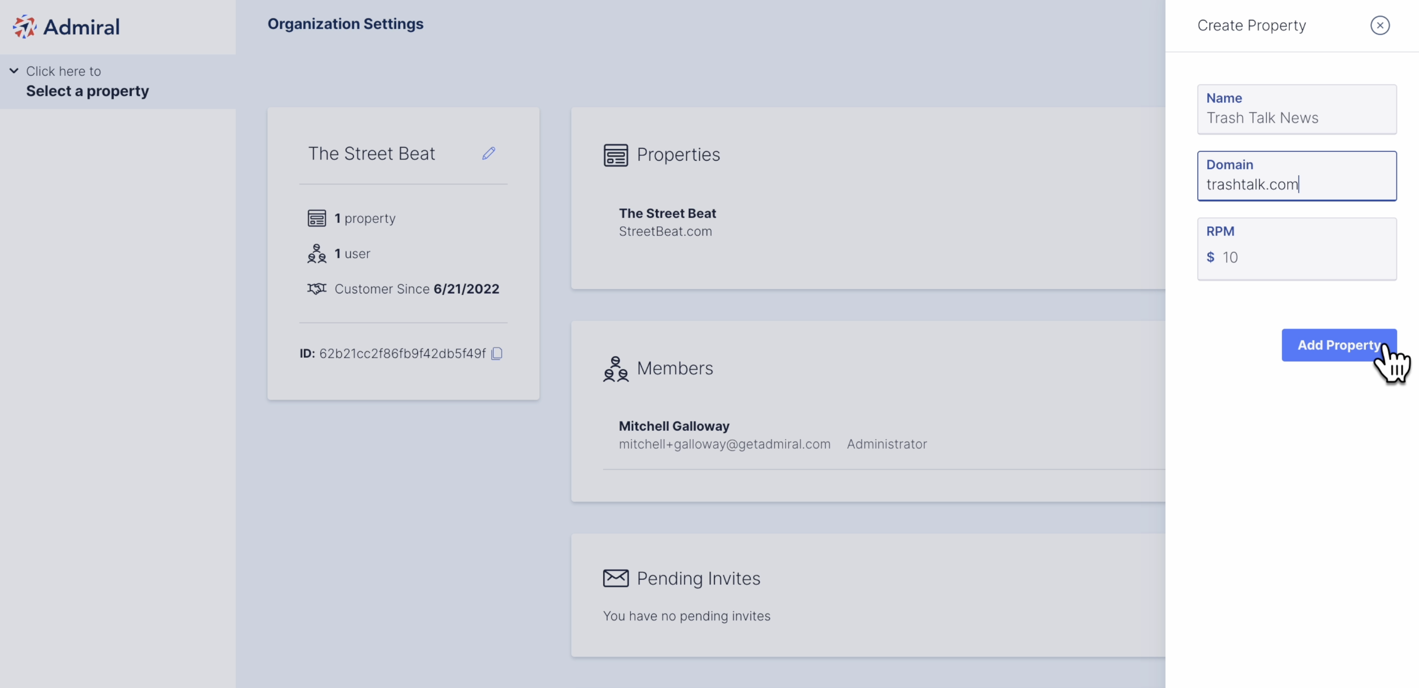The image size is (1419, 688).
Task: Click the Properties section icon
Action: tap(616, 155)
